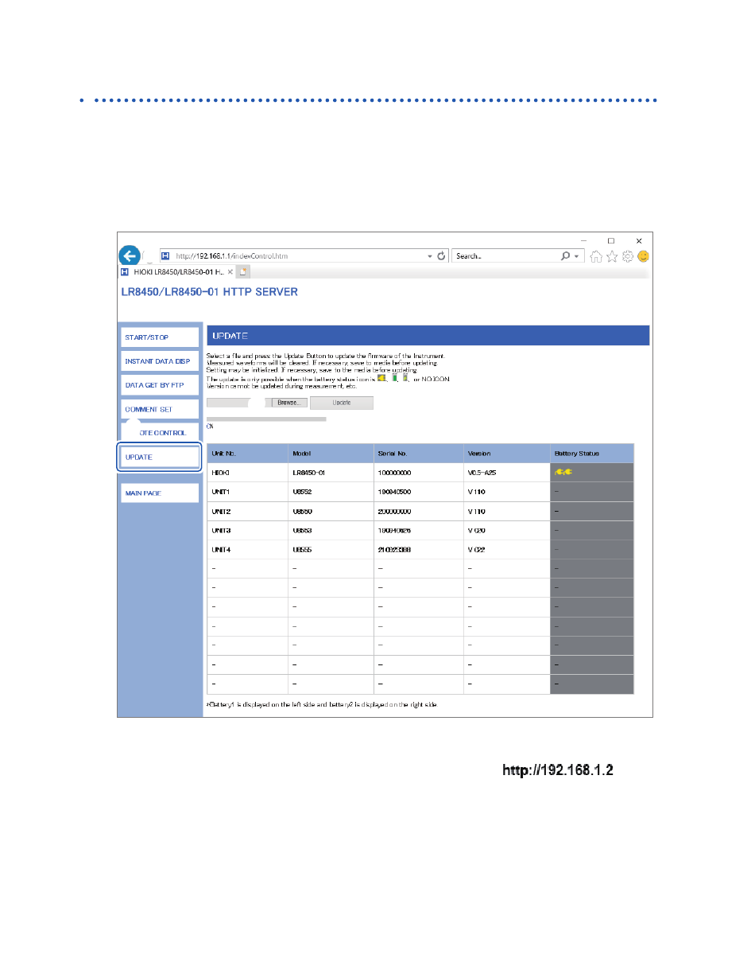
Task: Select the U8550 model cell
Action: click(330, 511)
